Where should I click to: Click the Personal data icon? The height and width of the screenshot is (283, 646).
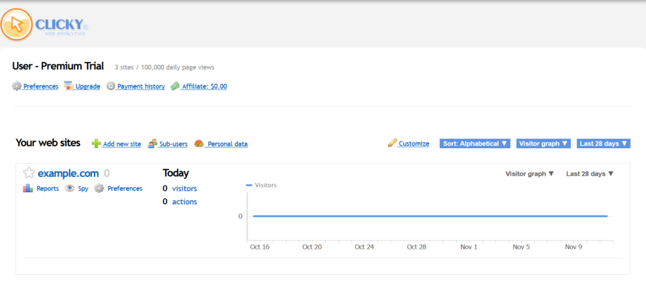pyautogui.click(x=199, y=144)
